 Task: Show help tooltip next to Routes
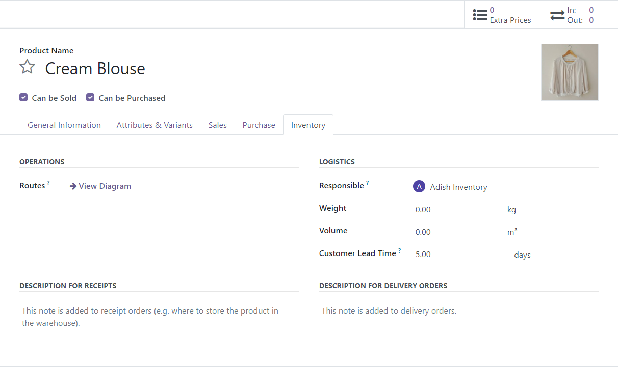coord(48,183)
